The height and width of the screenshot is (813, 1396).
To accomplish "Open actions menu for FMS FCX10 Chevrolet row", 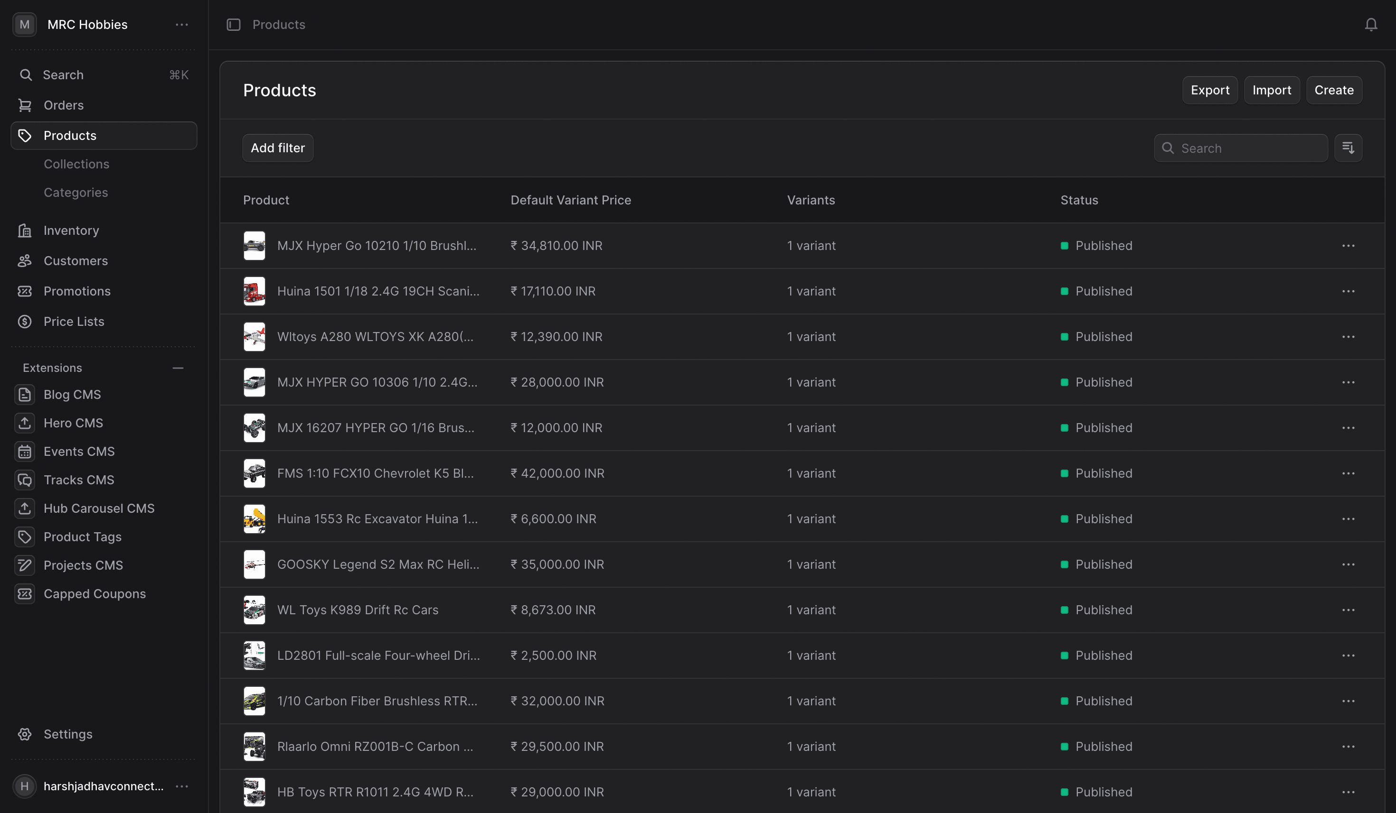I will click(1348, 473).
